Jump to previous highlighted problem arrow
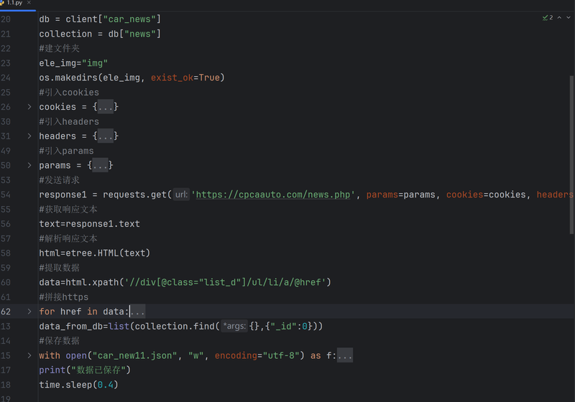Image resolution: width=575 pixels, height=402 pixels. pos(559,17)
